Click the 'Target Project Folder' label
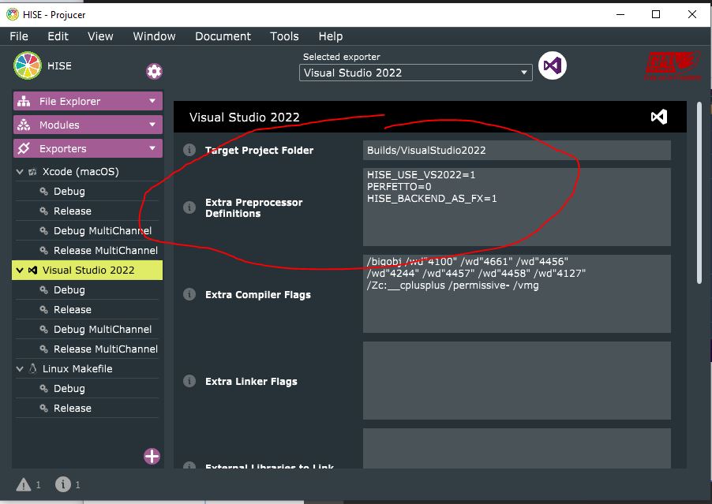This screenshot has width=712, height=504. pos(259,150)
